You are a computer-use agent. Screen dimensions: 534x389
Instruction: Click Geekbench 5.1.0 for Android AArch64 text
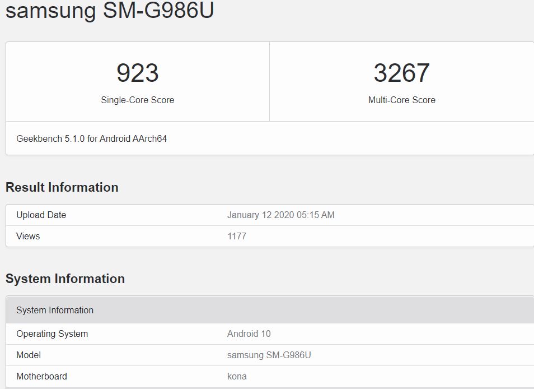click(92, 139)
